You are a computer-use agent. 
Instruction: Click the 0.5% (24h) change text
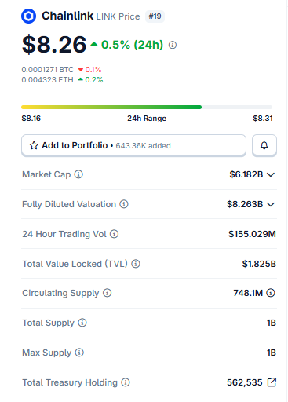132,45
